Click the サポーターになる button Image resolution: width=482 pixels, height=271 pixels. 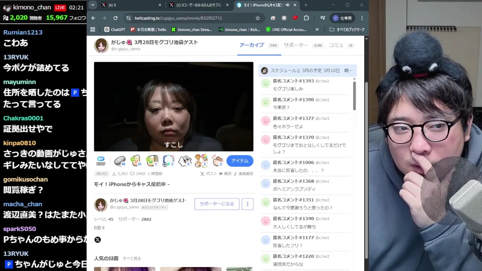coord(217,204)
